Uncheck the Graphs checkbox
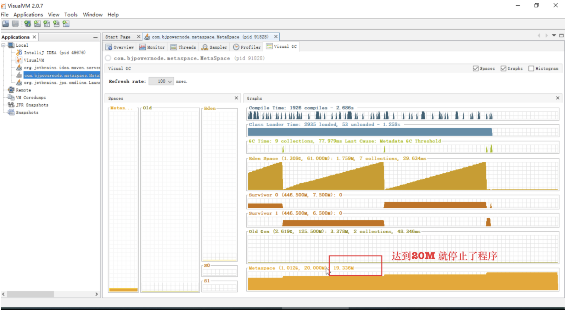The height and width of the screenshot is (310, 565). coord(503,68)
